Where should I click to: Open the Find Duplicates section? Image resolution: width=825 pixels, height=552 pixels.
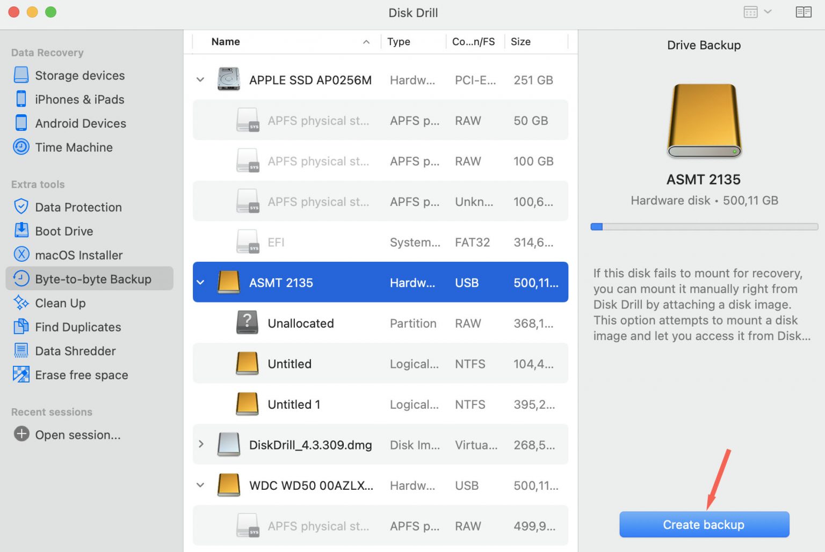tap(21, 327)
